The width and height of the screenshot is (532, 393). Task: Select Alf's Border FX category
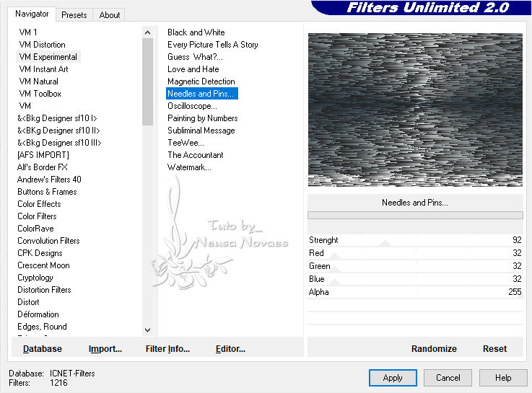(x=43, y=167)
